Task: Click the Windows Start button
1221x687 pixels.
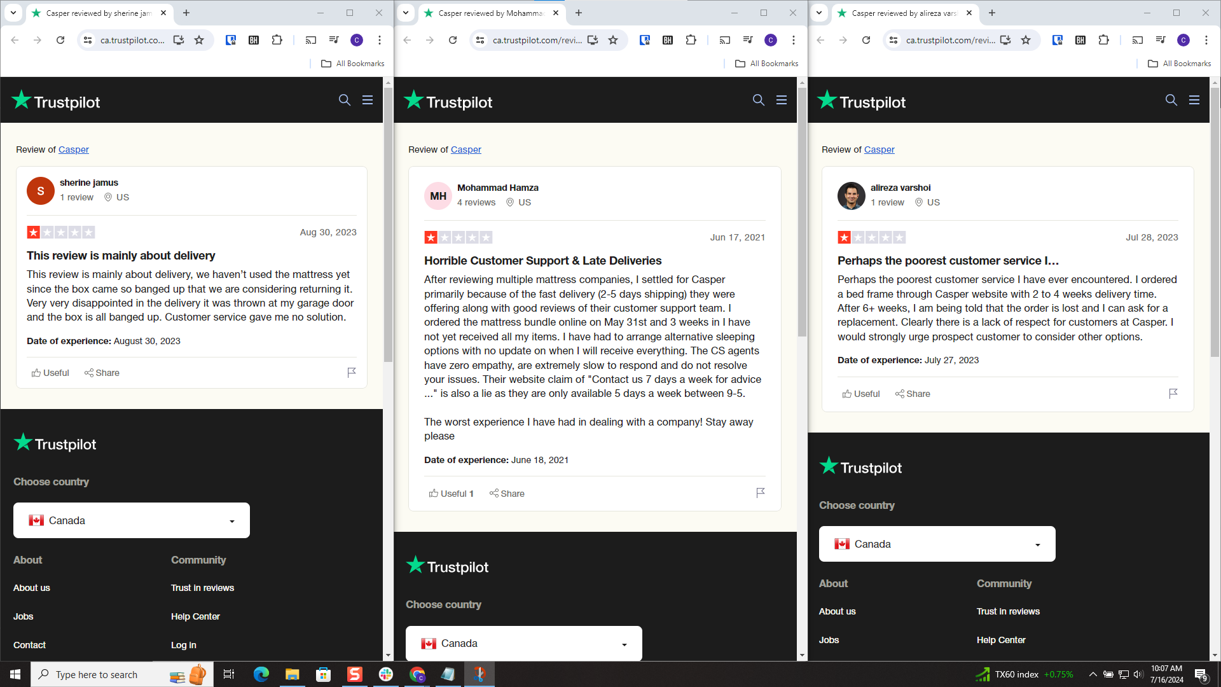Action: pyautogui.click(x=15, y=674)
